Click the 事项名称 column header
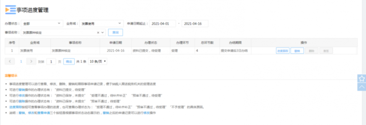This screenshot has width=366, height=125. (x=75, y=43)
